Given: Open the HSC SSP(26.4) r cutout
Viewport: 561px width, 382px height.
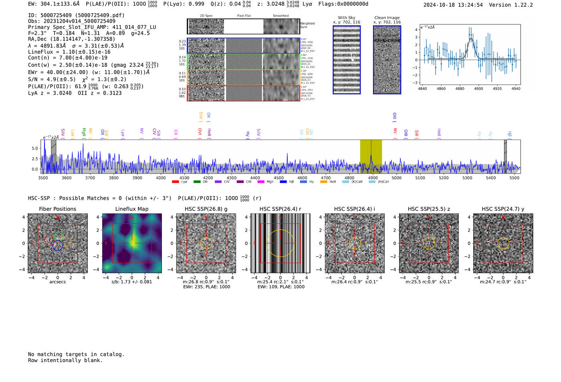Looking at the screenshot, I should click(x=280, y=243).
